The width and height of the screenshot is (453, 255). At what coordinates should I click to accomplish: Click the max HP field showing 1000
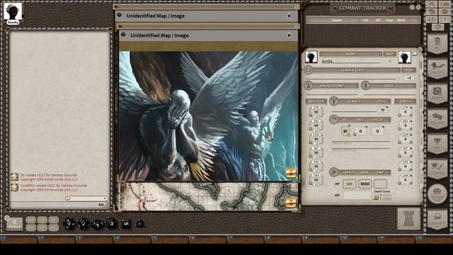(x=365, y=184)
